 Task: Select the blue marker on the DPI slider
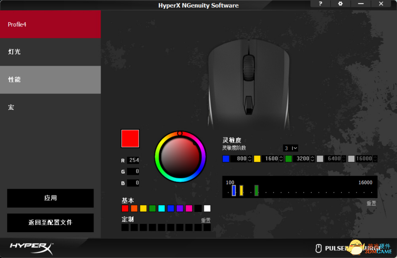coord(234,190)
